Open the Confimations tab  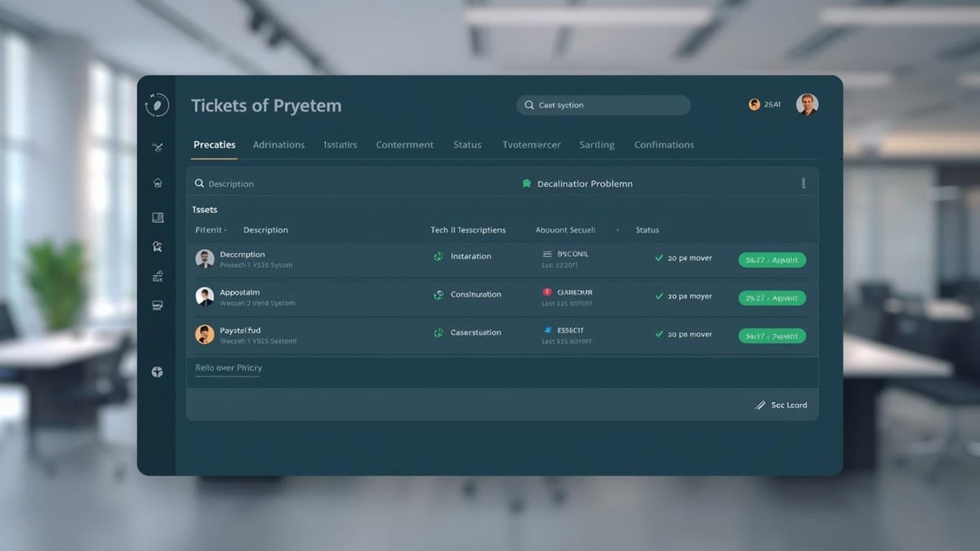point(663,144)
